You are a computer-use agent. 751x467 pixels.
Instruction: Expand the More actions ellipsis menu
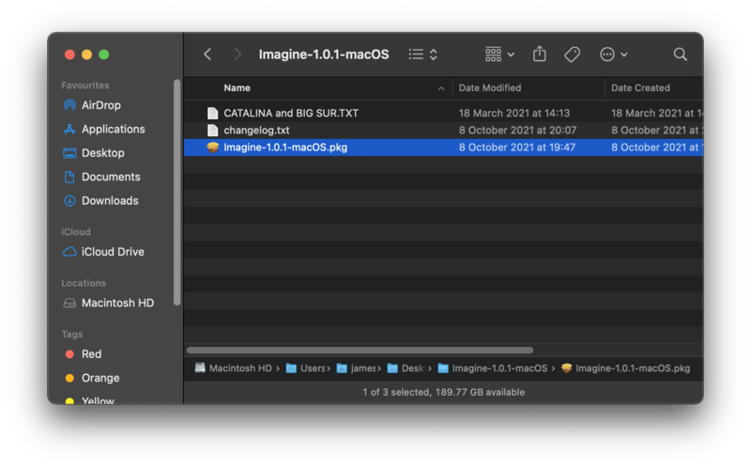coord(614,54)
